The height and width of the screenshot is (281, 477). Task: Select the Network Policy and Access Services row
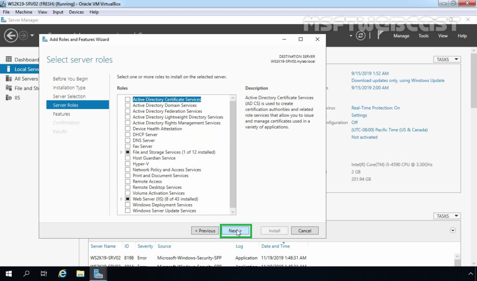[x=167, y=170]
